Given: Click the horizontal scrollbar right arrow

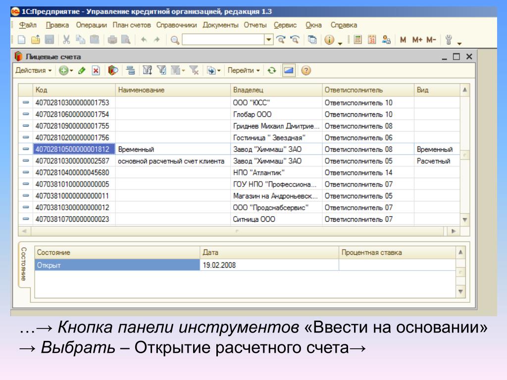Looking at the screenshot, I should pyautogui.click(x=454, y=231).
